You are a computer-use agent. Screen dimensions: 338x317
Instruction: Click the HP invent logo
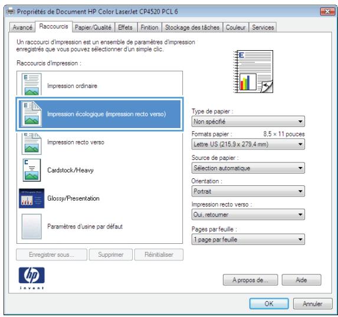(31, 278)
